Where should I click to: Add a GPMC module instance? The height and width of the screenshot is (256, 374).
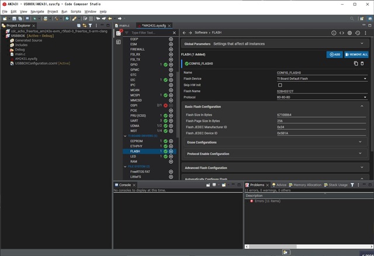pos(171,70)
